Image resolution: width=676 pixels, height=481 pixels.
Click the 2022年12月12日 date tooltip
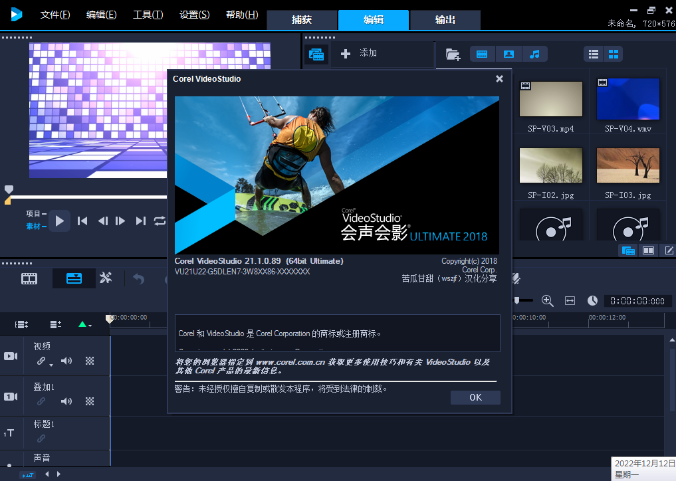(x=643, y=468)
